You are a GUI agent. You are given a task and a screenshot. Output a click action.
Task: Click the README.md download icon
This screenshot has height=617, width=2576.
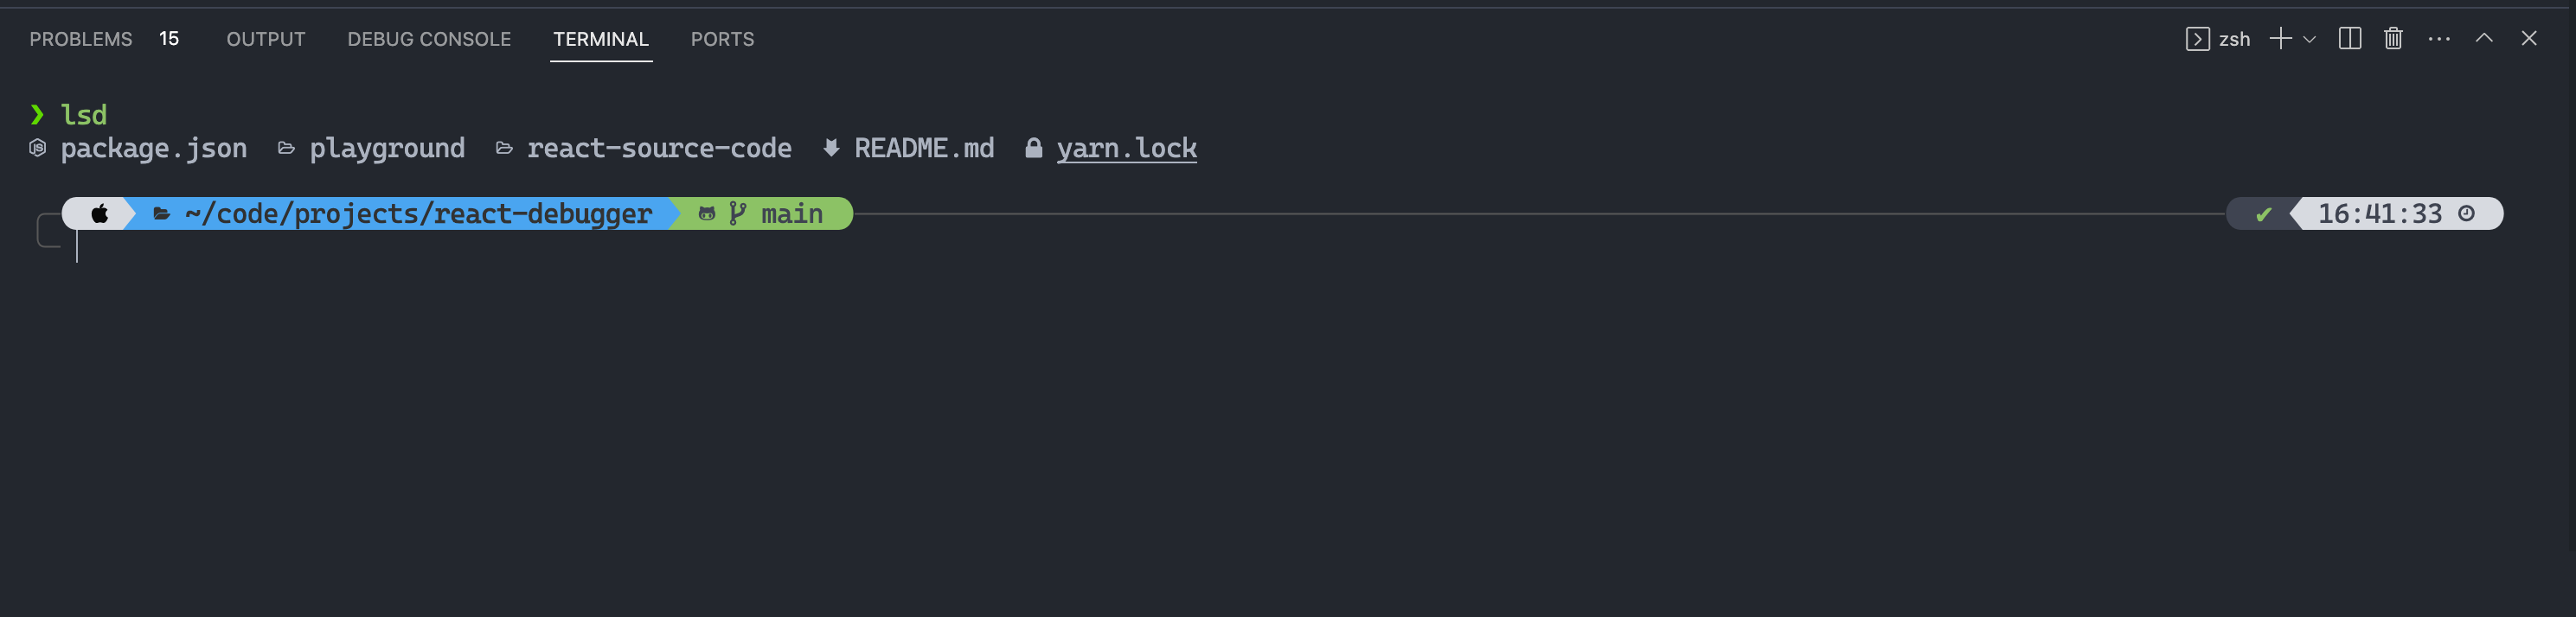pyautogui.click(x=831, y=148)
